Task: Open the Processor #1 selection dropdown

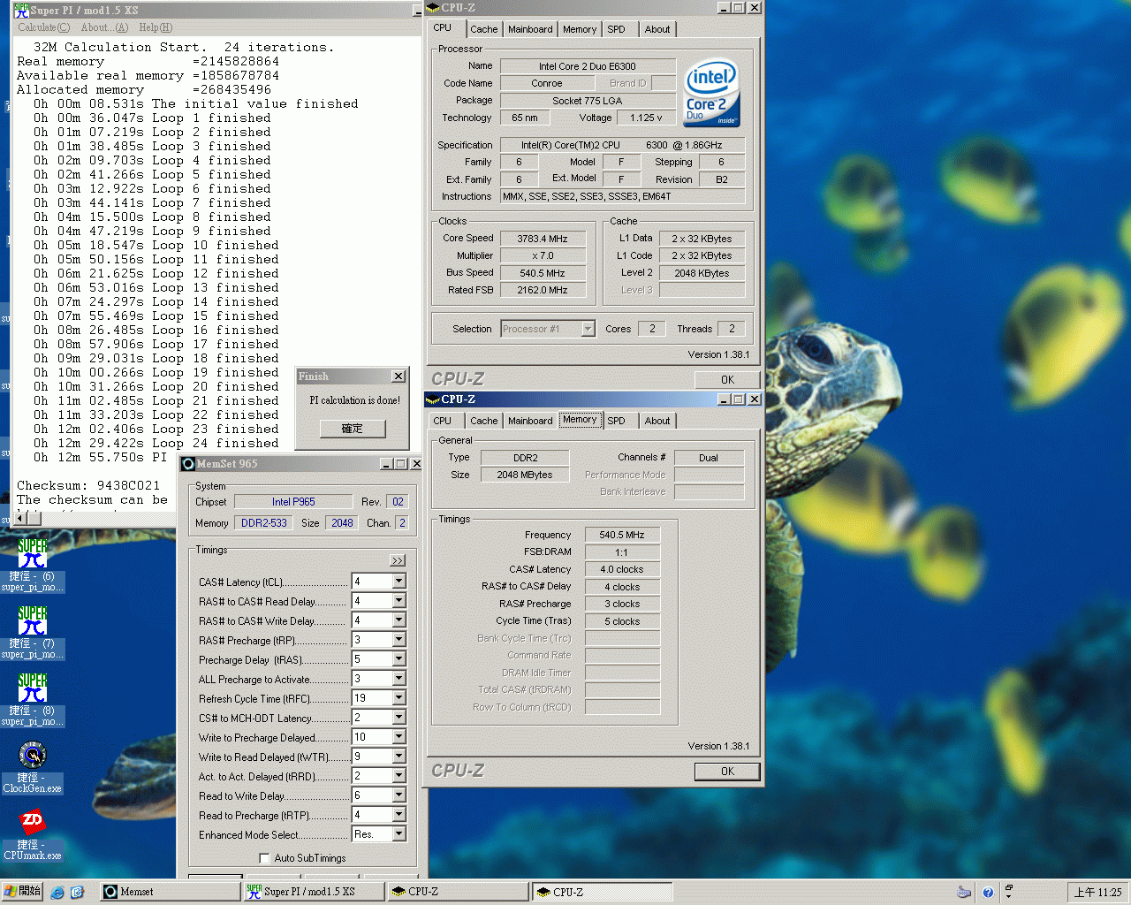Action: pos(588,329)
